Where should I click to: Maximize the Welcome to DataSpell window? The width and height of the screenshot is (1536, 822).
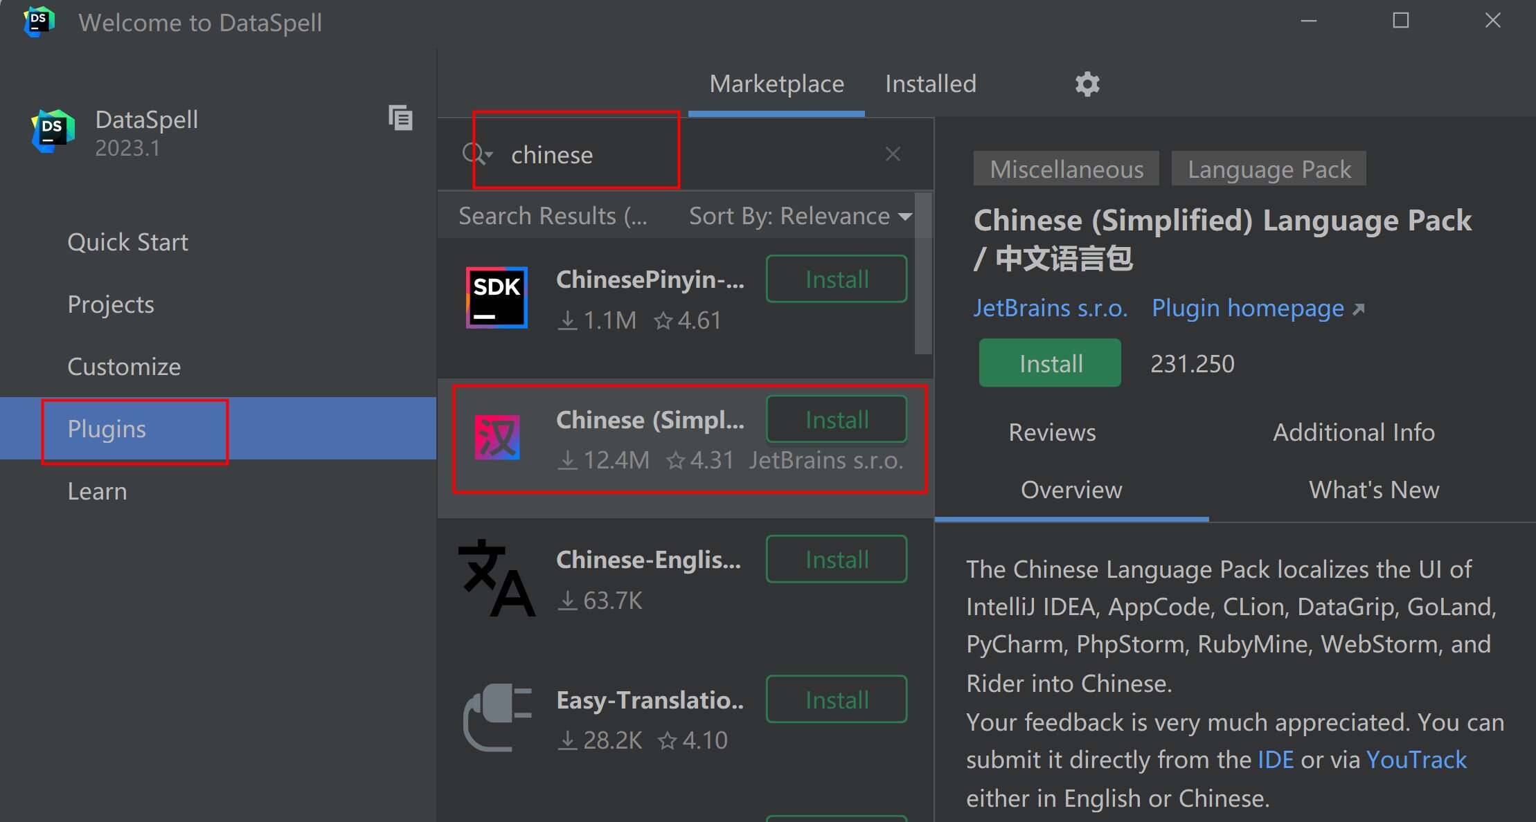point(1401,21)
